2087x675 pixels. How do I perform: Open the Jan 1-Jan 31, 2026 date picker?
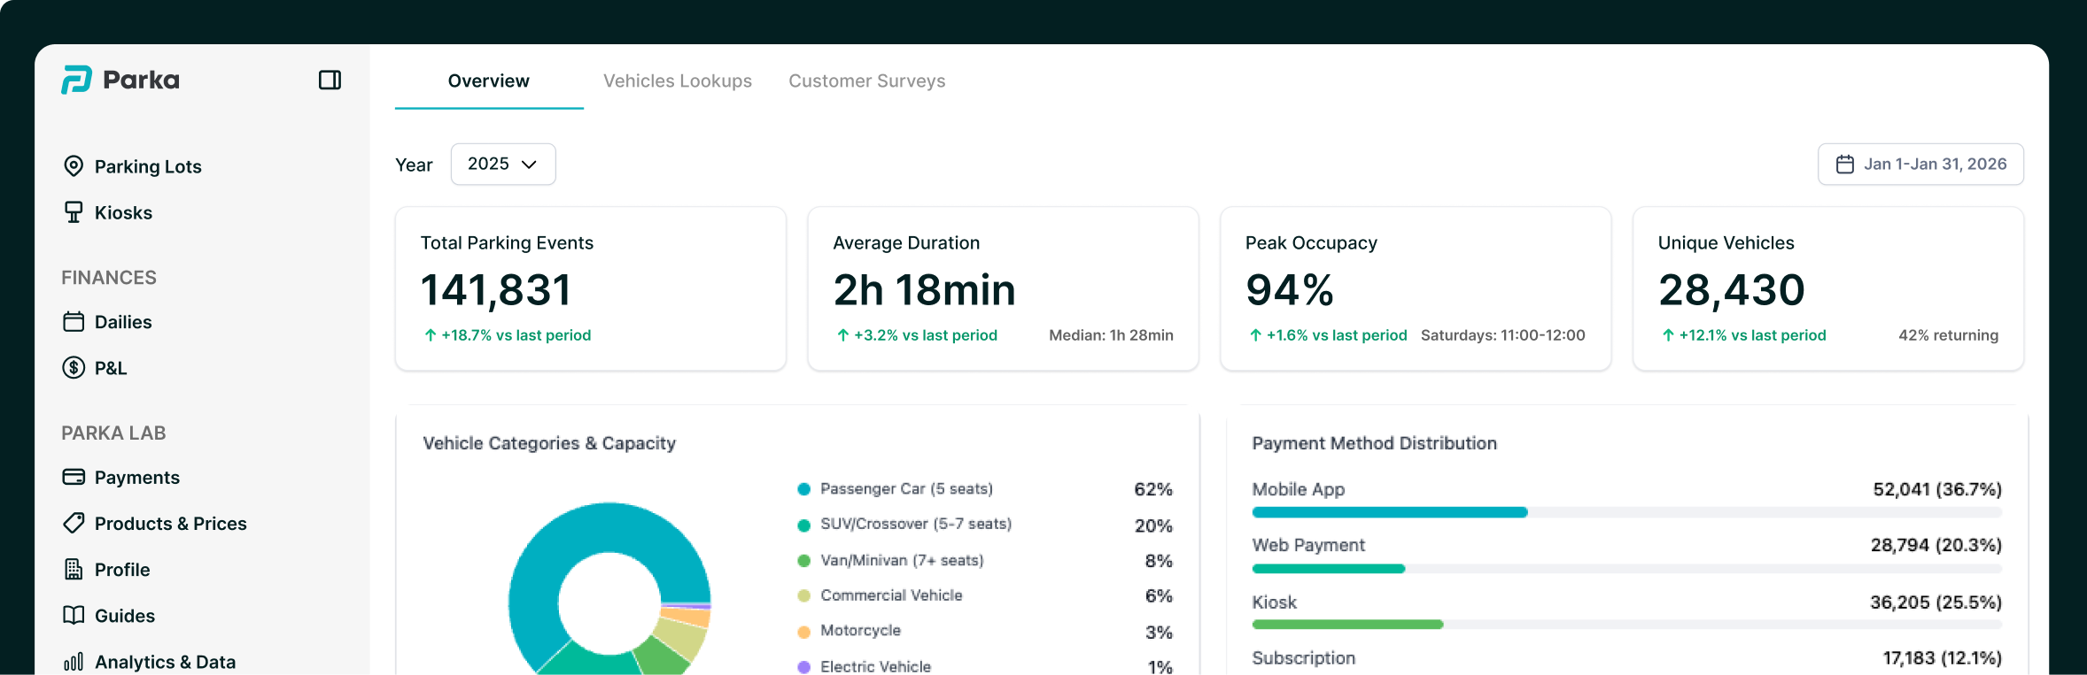click(x=1920, y=165)
